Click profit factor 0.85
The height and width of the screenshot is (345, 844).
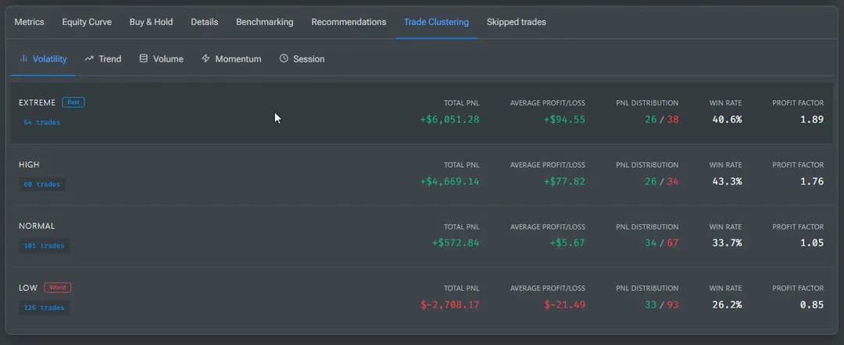[x=812, y=304]
